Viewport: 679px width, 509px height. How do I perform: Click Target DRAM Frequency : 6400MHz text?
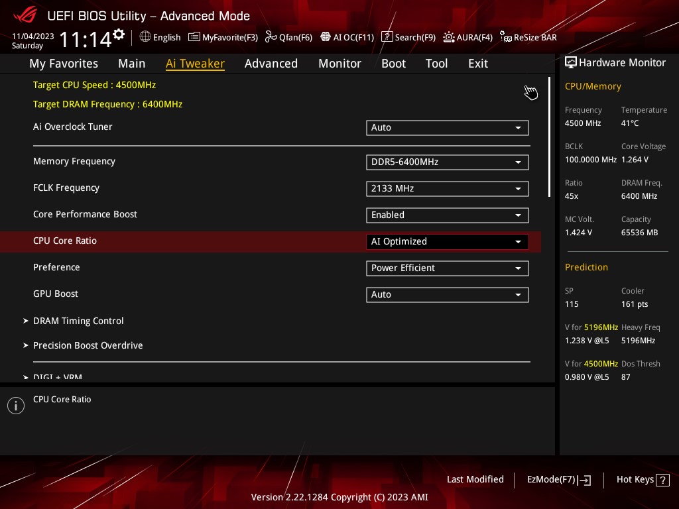108,104
